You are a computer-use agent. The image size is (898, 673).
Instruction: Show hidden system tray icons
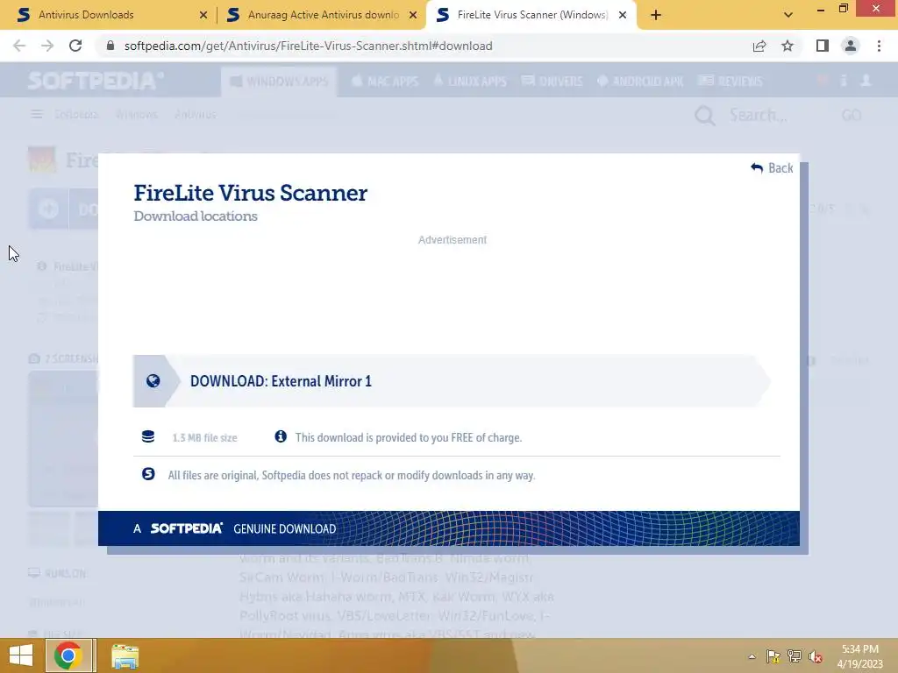[x=752, y=656]
